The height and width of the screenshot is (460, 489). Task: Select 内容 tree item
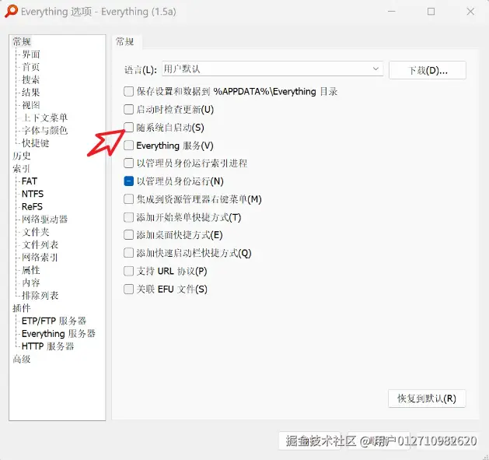(30, 283)
